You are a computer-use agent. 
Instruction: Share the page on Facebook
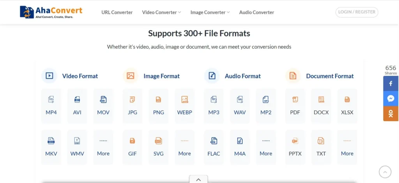(391, 84)
